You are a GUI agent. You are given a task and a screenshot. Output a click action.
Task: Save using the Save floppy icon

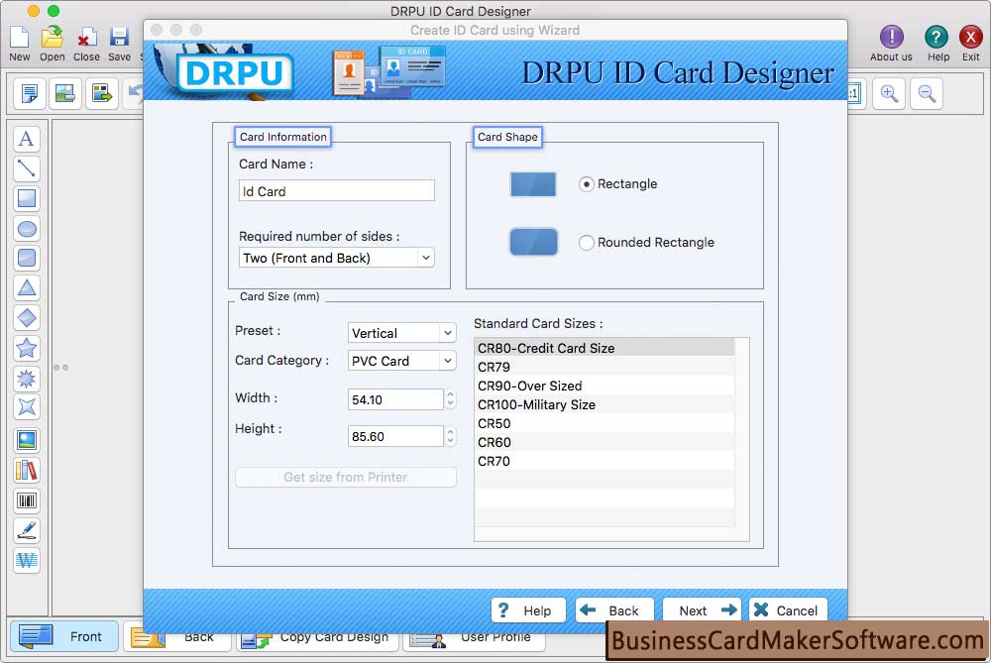click(119, 38)
